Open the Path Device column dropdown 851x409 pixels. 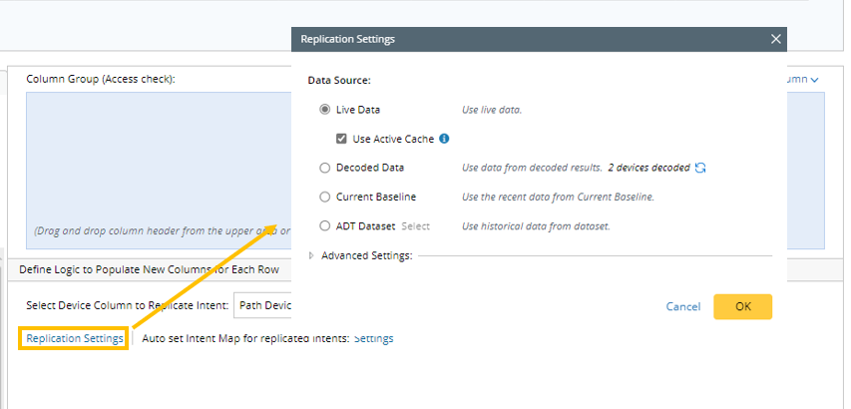pos(262,305)
